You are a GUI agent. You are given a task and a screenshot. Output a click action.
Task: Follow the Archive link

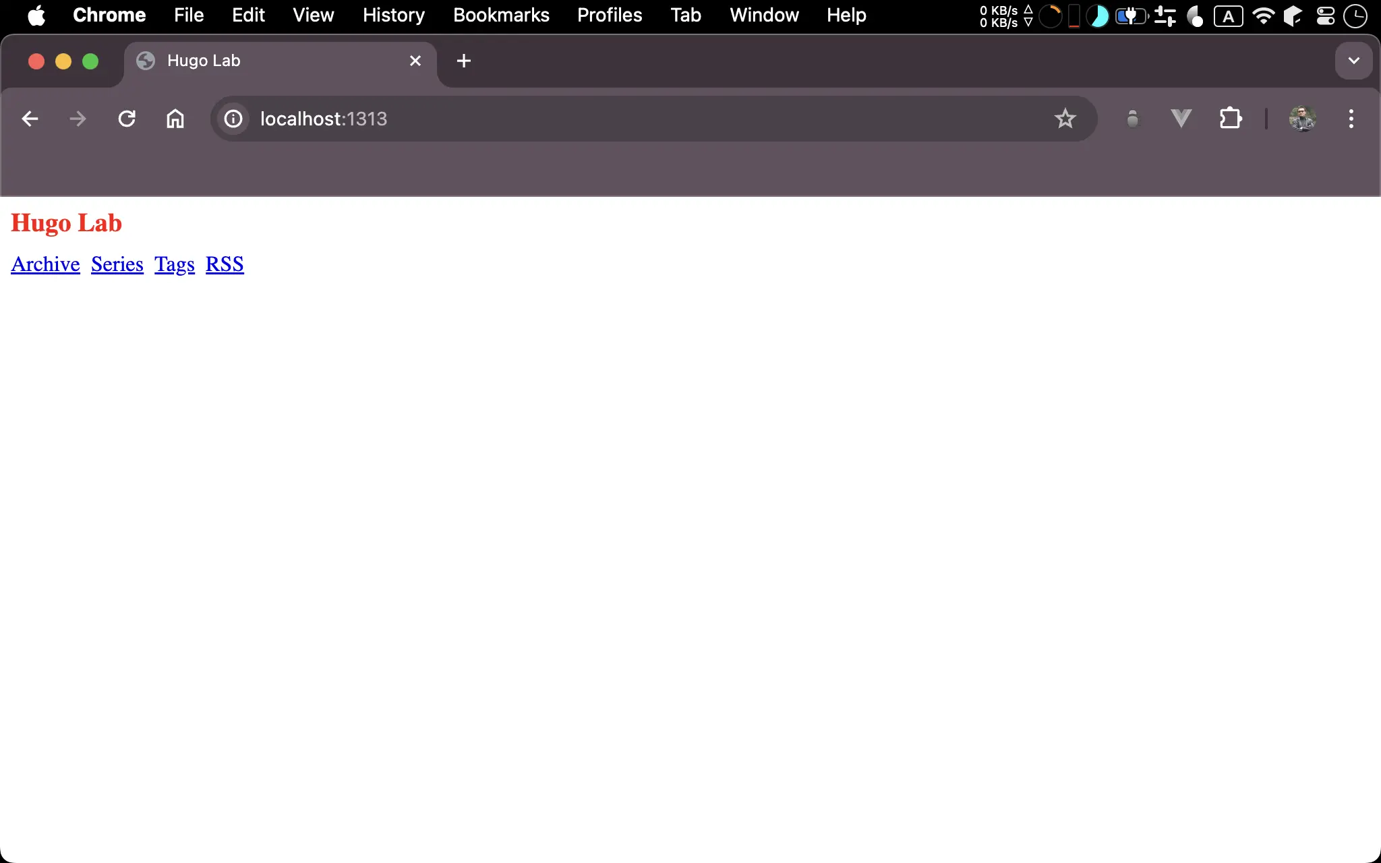45,264
